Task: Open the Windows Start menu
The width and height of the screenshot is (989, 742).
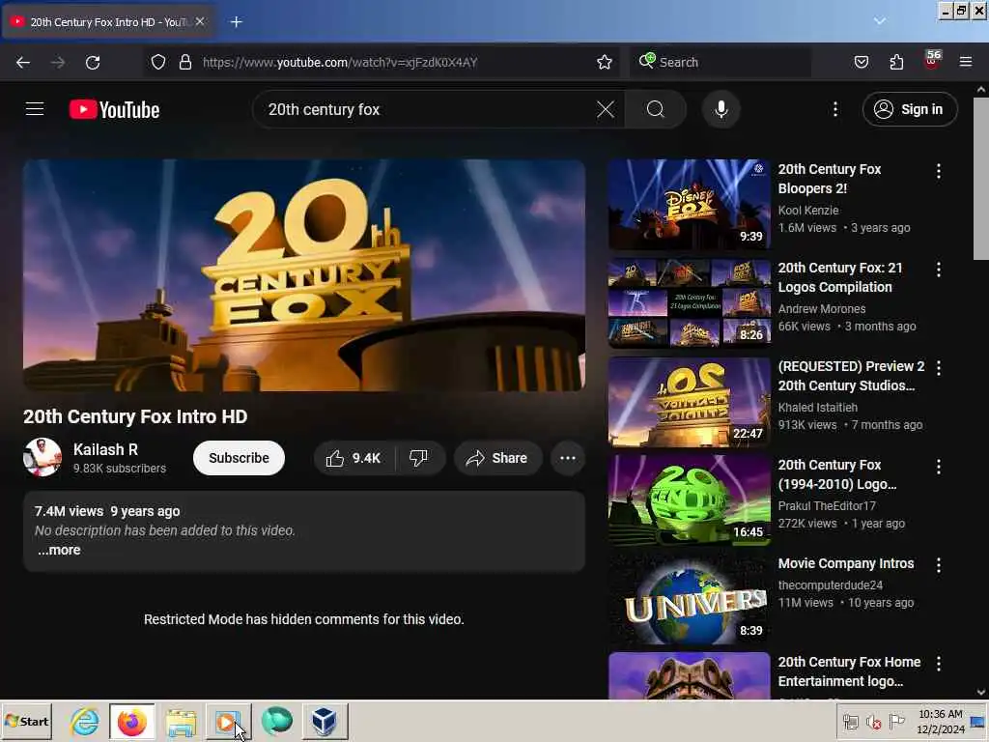Action: (26, 721)
